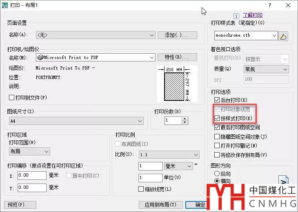Click the help question mark in title bar
This screenshot has height=212, width=298.
270,6
